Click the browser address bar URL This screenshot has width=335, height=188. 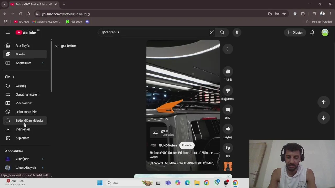point(66,14)
